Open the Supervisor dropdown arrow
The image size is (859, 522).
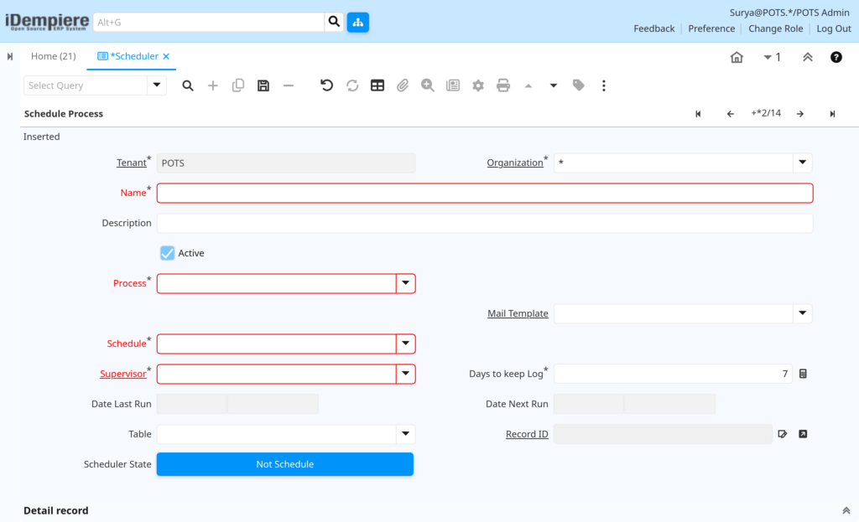coord(405,374)
